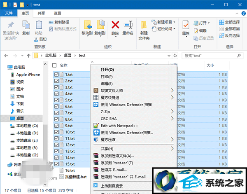Click the Cut (剪切) scissors icon
247x194 pixels.
[36, 39]
